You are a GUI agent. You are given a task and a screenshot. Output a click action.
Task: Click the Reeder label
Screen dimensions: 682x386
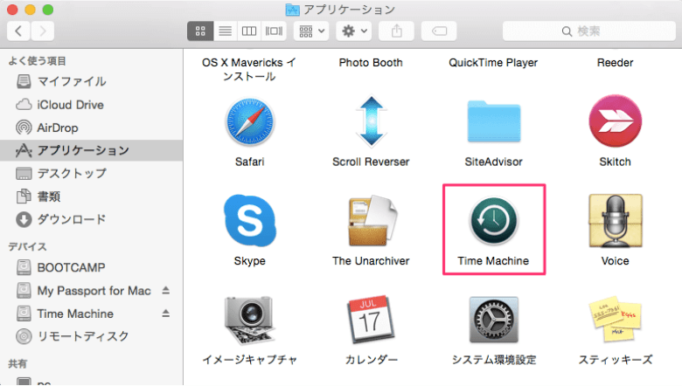point(615,63)
